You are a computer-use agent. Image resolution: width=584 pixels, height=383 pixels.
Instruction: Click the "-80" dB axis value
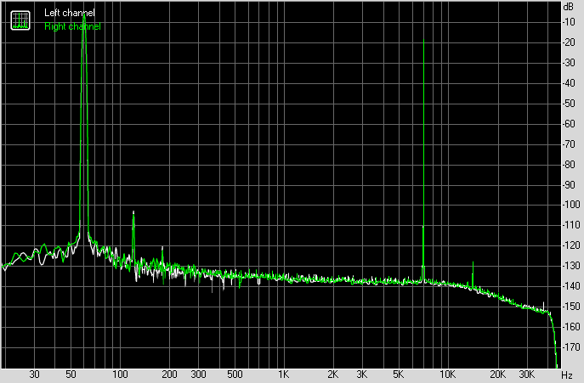(x=569, y=164)
